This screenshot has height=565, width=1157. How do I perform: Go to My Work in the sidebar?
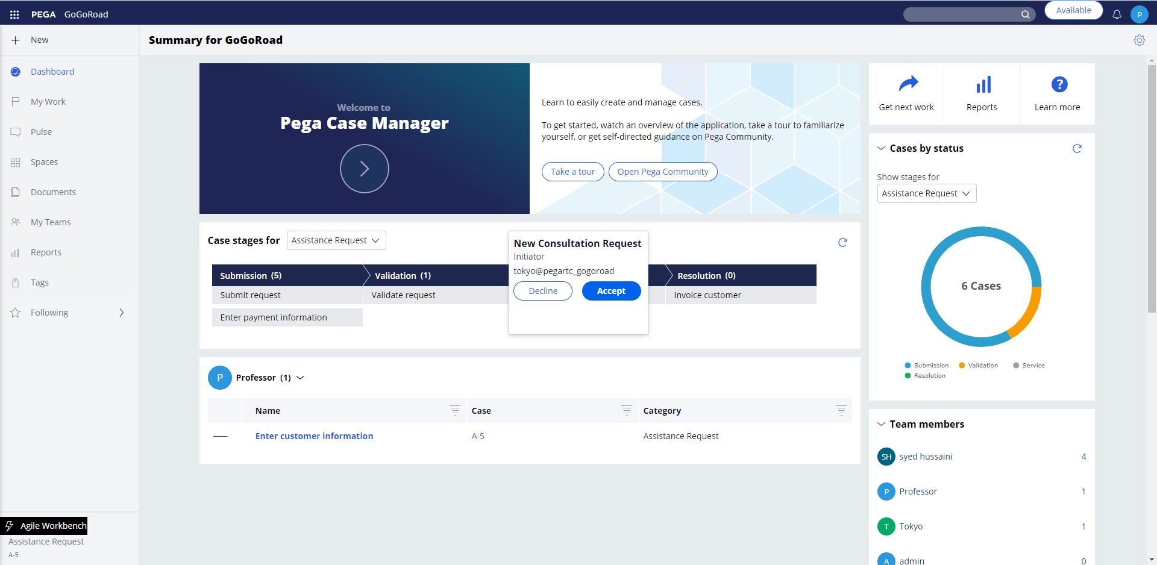pos(48,102)
